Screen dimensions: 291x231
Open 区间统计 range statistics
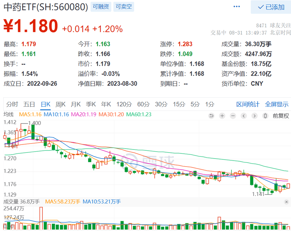[248, 104]
